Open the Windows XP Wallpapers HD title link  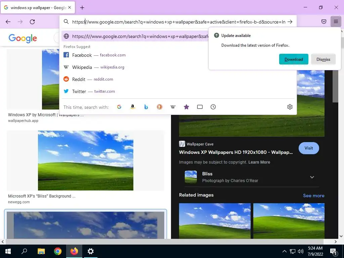[x=236, y=152]
